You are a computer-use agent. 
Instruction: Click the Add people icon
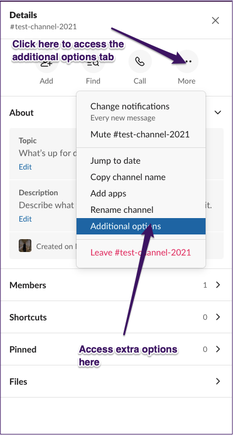[46, 61]
